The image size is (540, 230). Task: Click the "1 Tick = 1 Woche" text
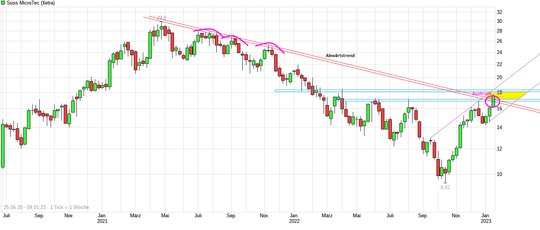click(69, 207)
